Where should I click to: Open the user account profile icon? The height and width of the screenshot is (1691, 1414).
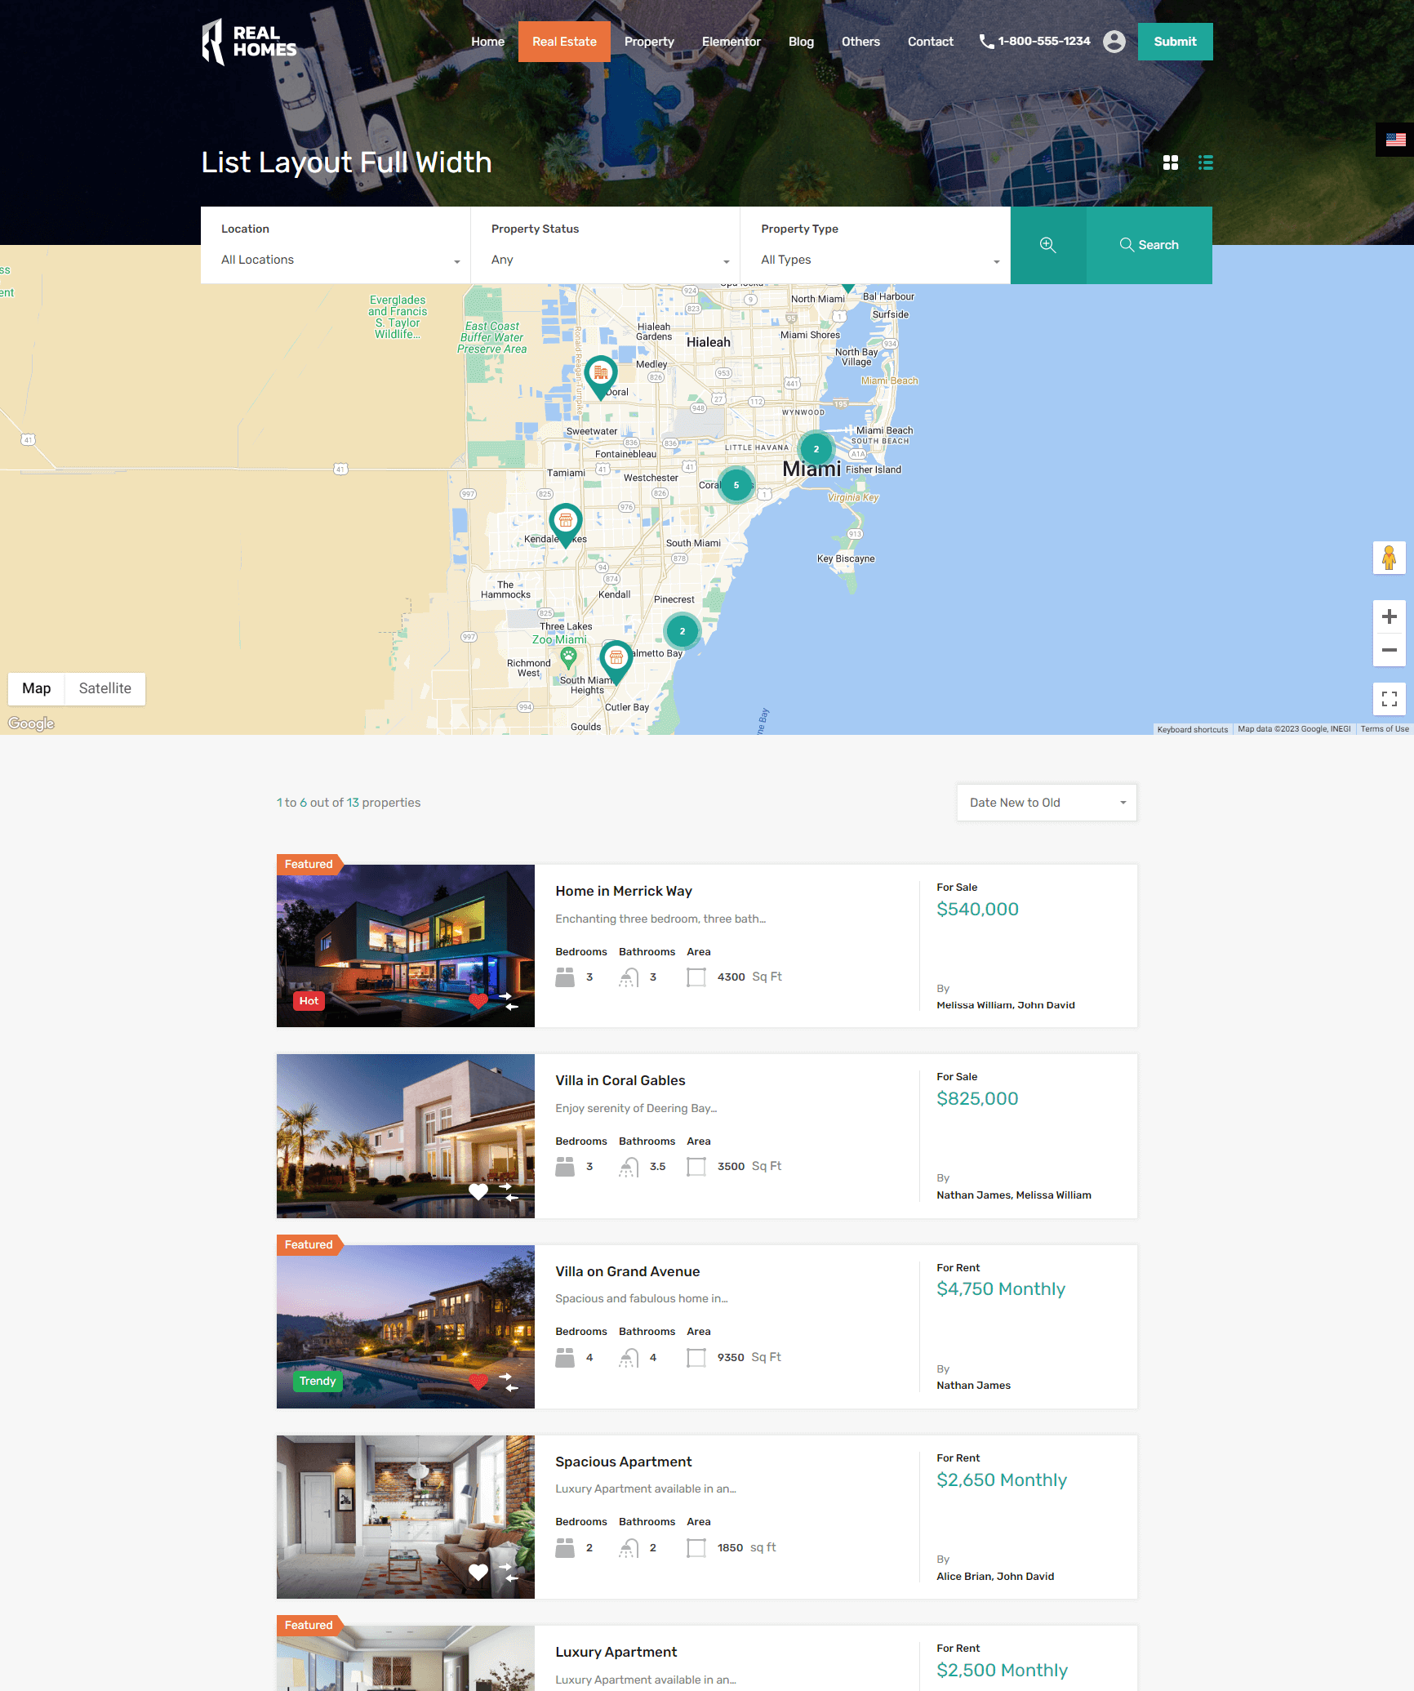[1114, 42]
